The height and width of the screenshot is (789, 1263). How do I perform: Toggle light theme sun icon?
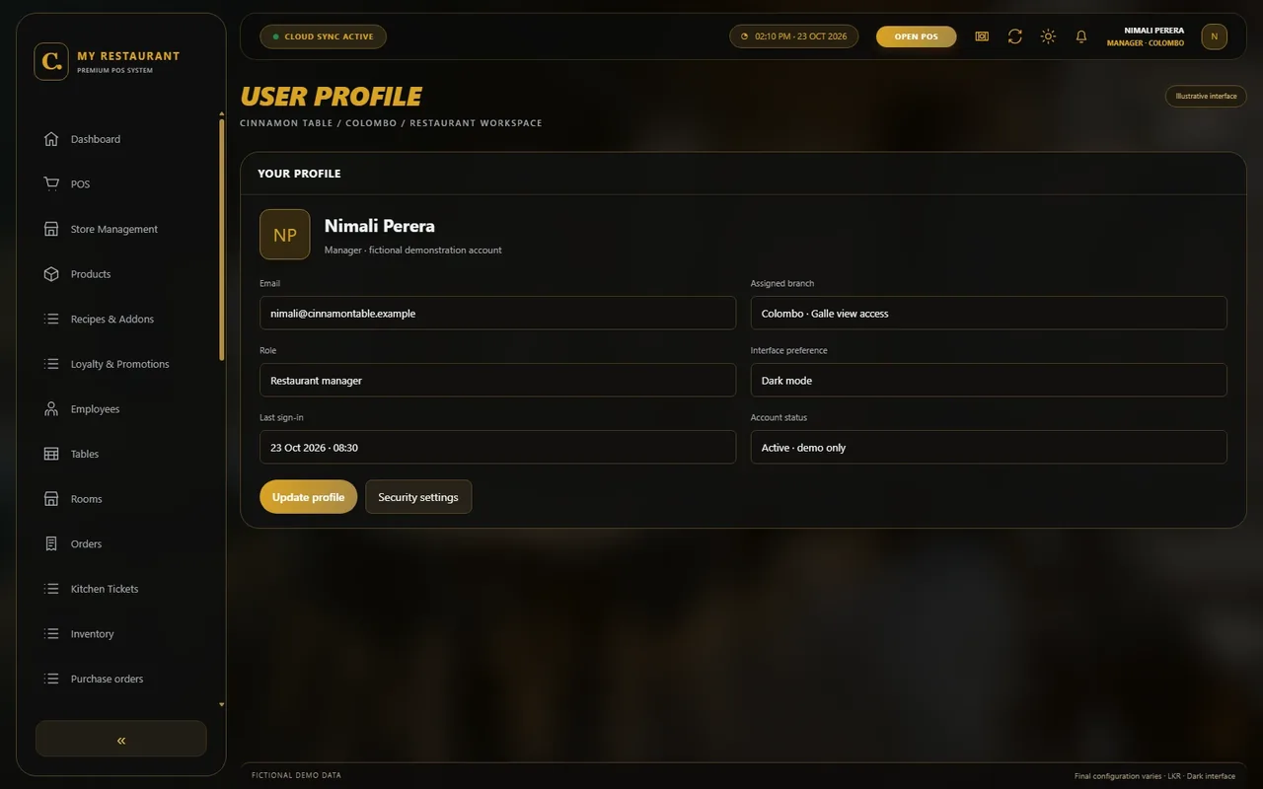1048,36
